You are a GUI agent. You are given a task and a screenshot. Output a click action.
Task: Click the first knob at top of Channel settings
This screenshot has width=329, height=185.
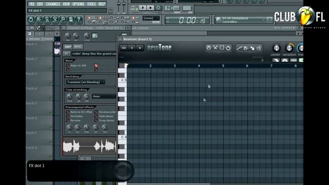[x=68, y=35]
